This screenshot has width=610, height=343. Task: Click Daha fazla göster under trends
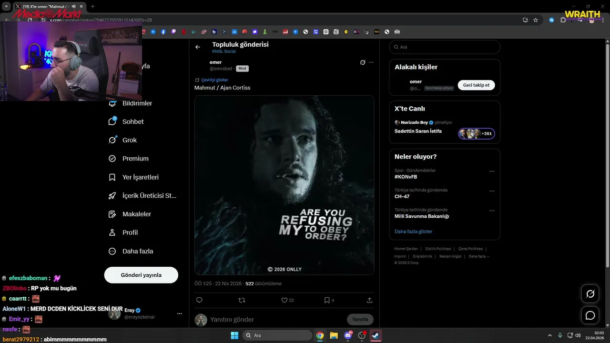[413, 232]
